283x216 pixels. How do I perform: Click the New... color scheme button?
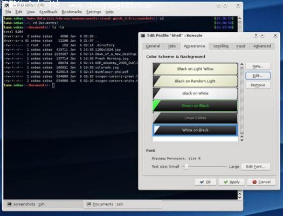click(x=258, y=66)
